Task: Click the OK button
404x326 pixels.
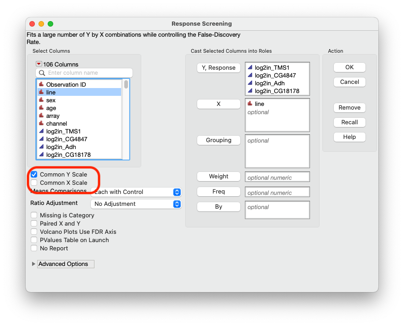Action: (x=349, y=67)
